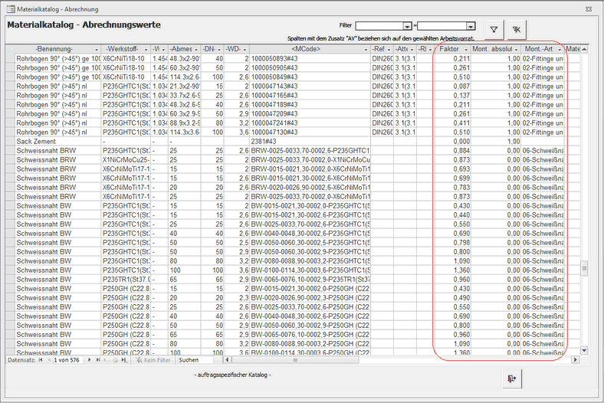
Task: Open the Filter value dropdown
Action: [478, 25]
